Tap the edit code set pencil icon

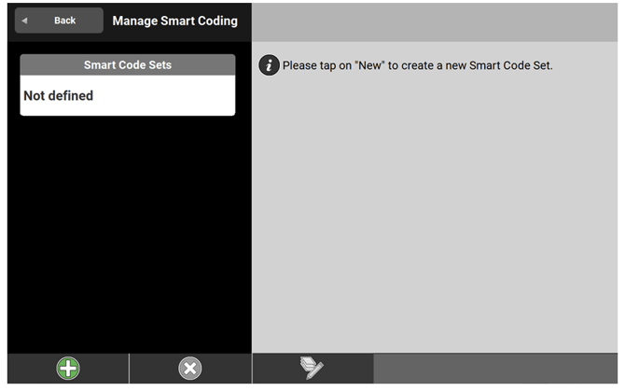point(312,369)
